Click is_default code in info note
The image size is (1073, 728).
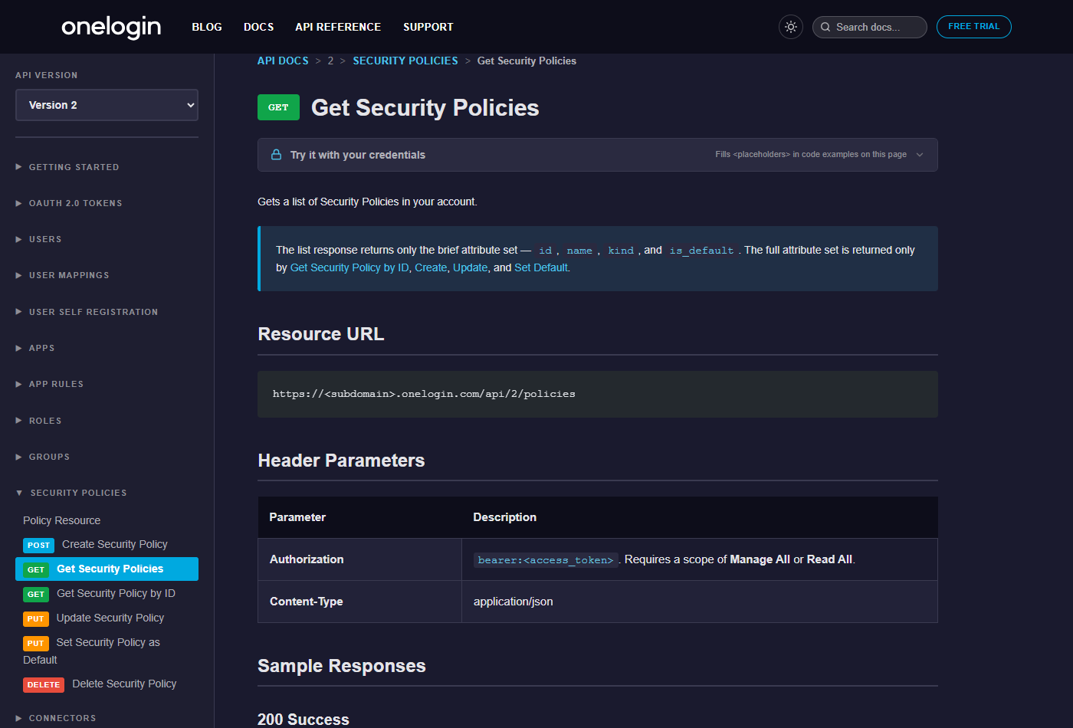click(x=701, y=251)
